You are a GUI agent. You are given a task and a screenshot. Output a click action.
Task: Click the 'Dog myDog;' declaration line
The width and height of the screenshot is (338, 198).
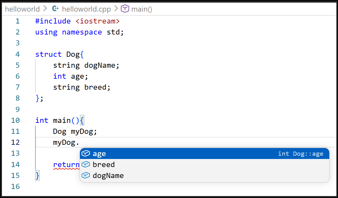point(75,131)
